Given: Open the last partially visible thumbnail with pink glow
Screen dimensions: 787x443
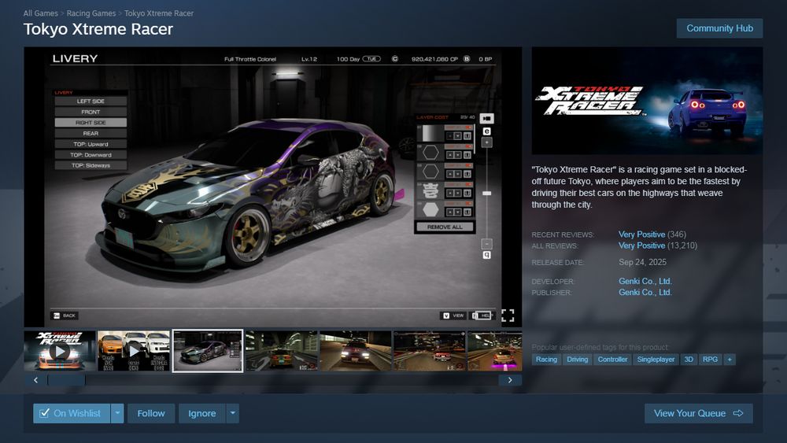Looking at the screenshot, I should tap(495, 351).
